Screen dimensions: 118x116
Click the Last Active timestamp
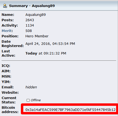(x=46, y=53)
